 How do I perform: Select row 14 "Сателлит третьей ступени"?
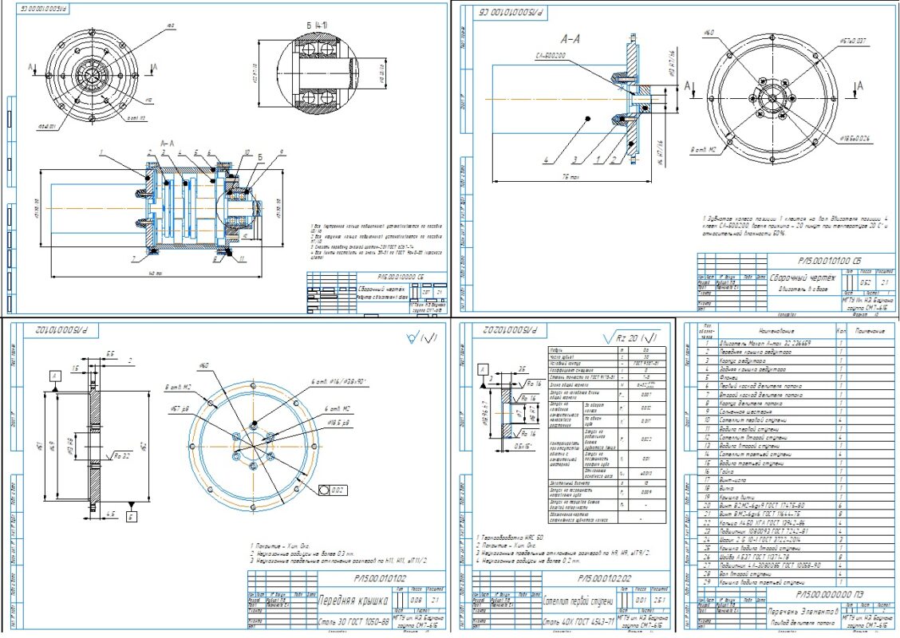pos(795,455)
